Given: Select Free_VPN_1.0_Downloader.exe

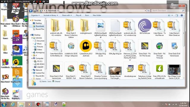Looking at the screenshot, I should (159, 70).
